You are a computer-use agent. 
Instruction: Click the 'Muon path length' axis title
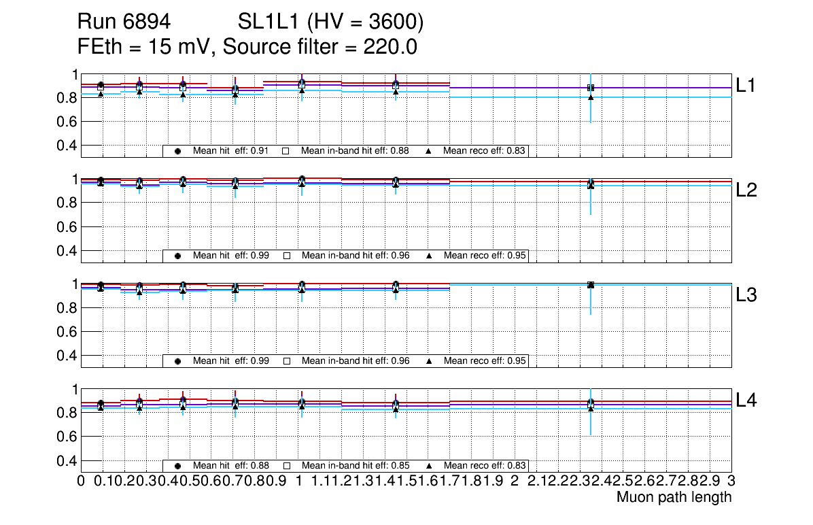(674, 497)
